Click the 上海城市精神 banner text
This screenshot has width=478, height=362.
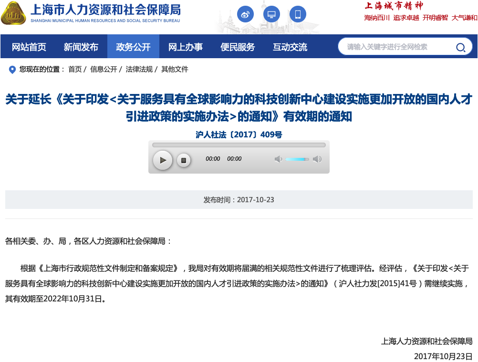tap(394, 6)
